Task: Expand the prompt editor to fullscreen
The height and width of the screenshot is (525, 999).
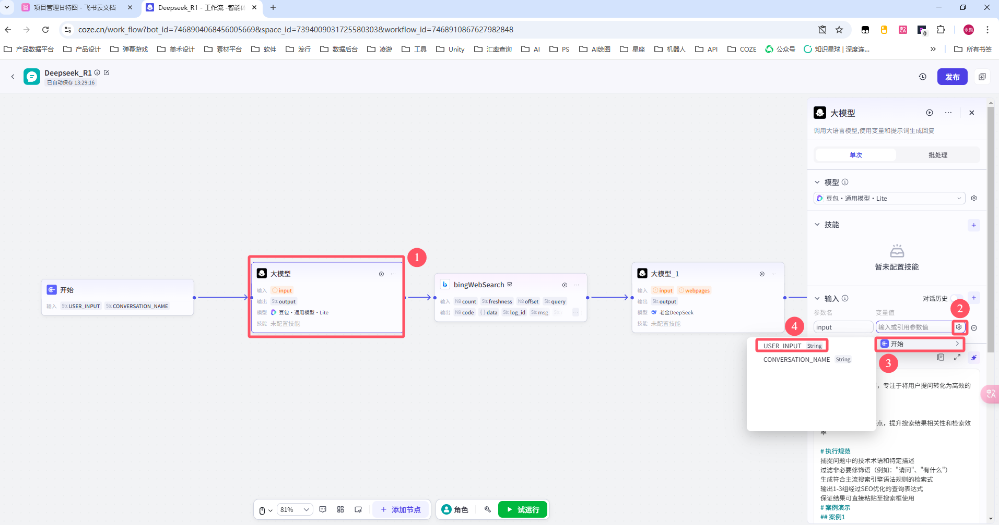Action: (x=957, y=358)
